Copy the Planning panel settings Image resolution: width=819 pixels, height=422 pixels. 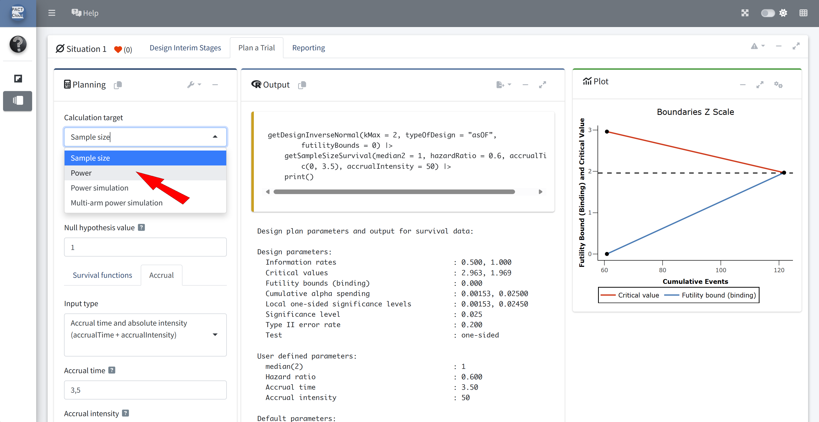[118, 85]
